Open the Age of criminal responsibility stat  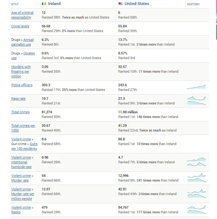22,15
